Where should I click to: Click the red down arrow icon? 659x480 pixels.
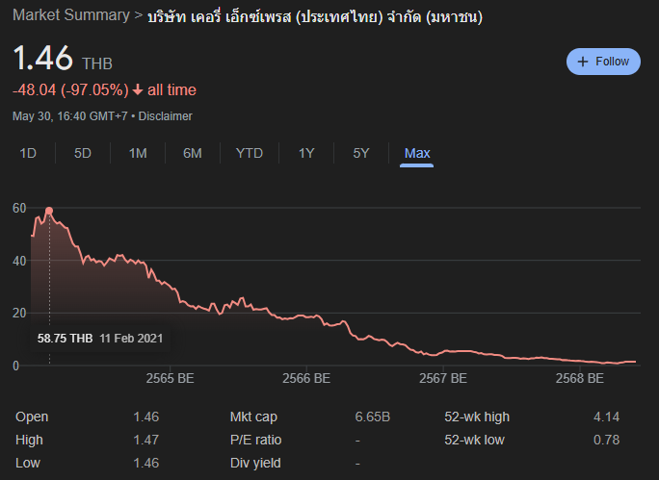point(138,89)
